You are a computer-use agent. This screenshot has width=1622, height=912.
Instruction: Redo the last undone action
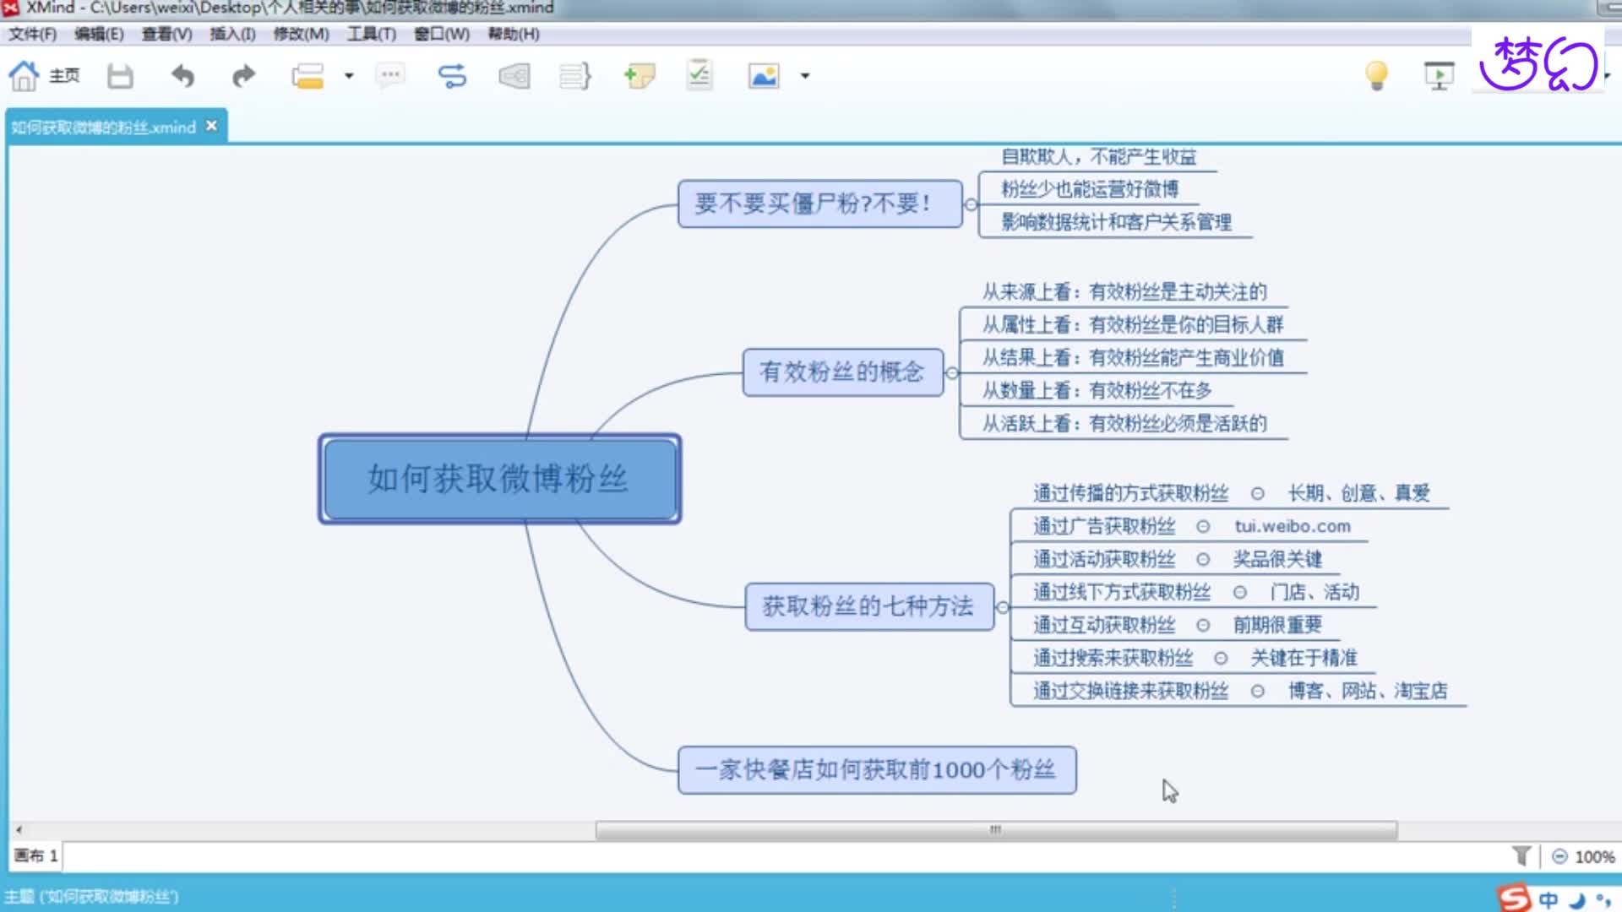tap(243, 76)
